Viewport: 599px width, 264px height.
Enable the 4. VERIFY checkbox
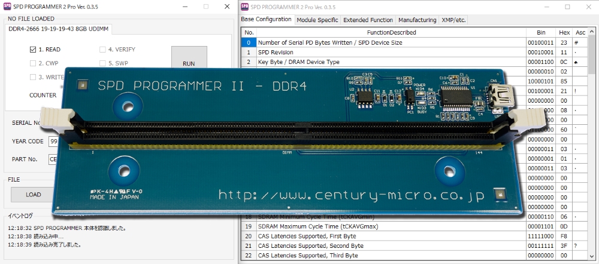tap(102, 50)
